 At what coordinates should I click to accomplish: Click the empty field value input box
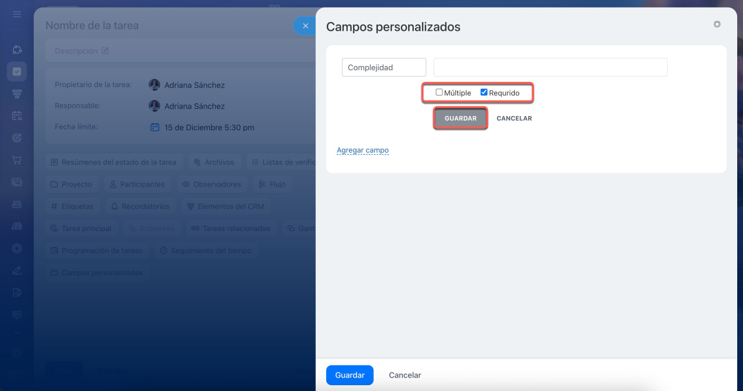550,67
